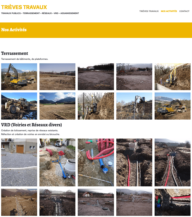Screen dimensions: 192x217
Task: Open Terrassement photo of graded lot with white house
Action: coord(96,77)
